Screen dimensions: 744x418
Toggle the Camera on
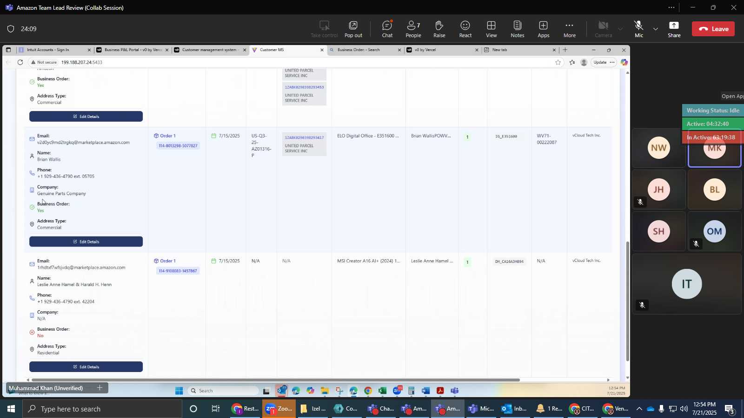[x=603, y=29]
